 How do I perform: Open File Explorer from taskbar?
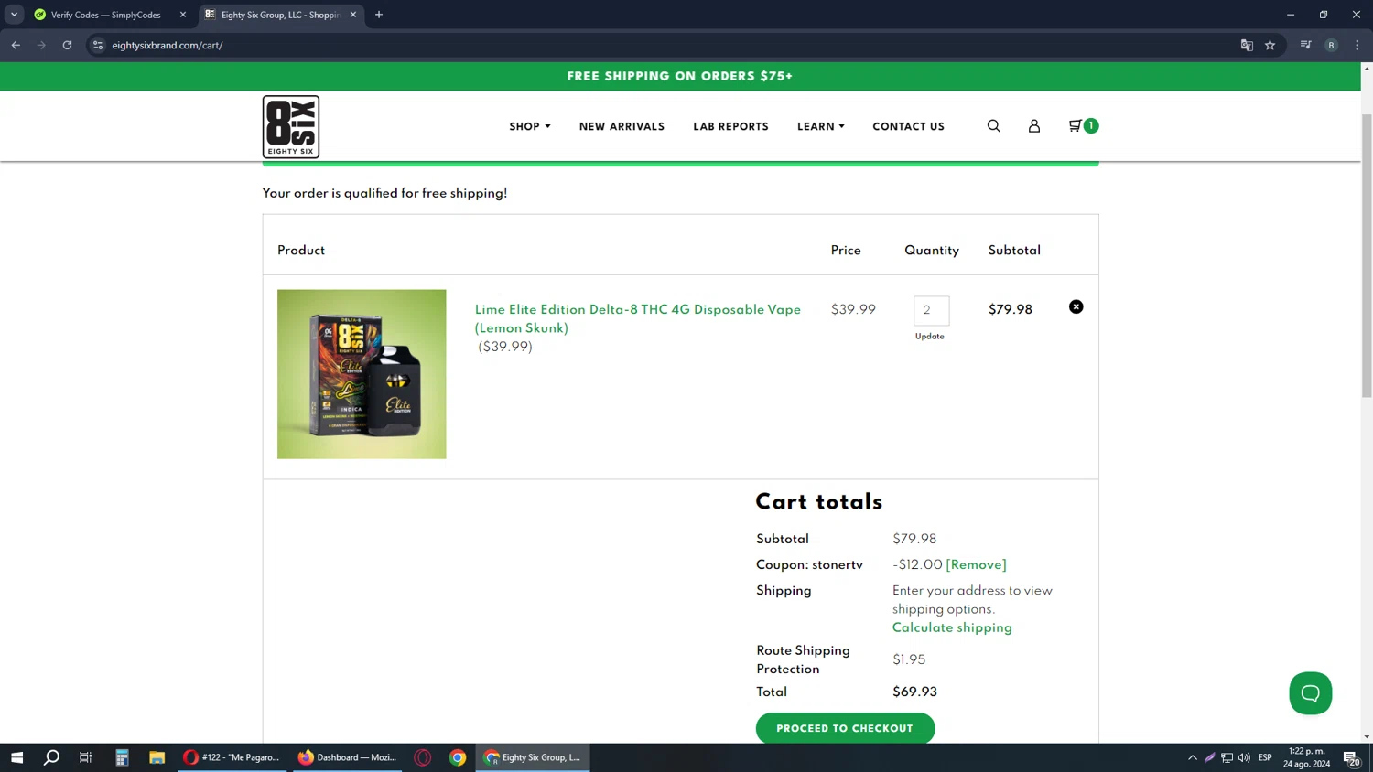click(157, 757)
